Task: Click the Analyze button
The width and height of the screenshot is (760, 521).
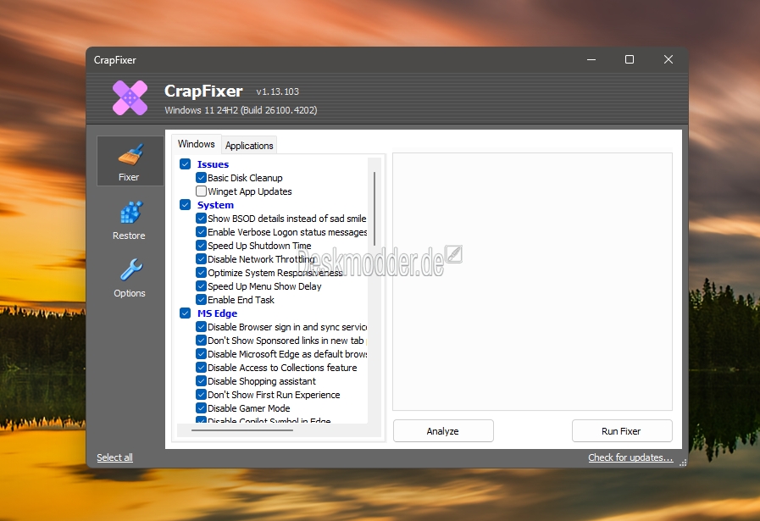Action: (443, 431)
